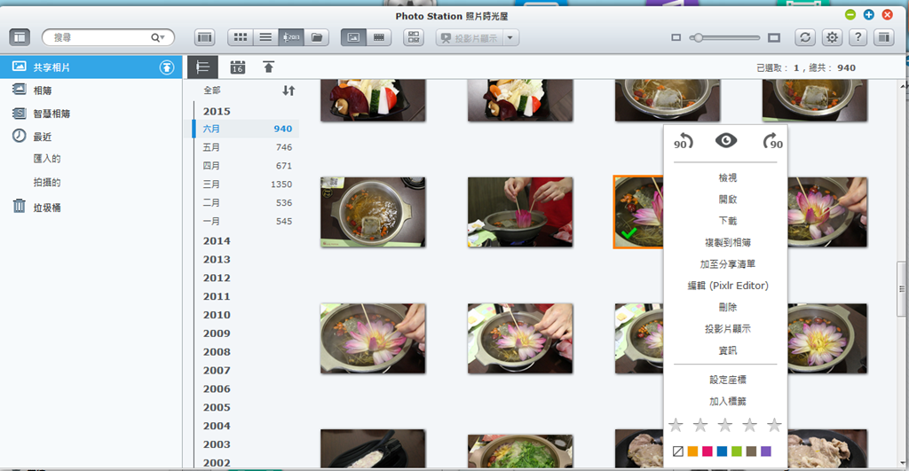The width and height of the screenshot is (909, 471).
Task: Click upload arrow beside 共享相片
Action: tap(167, 67)
